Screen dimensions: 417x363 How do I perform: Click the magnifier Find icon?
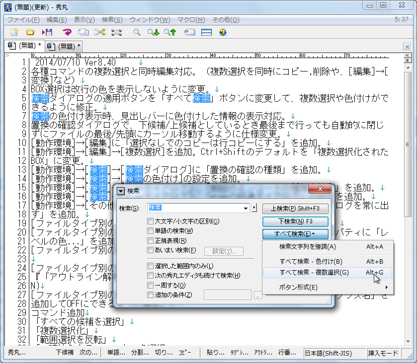(x=137, y=32)
